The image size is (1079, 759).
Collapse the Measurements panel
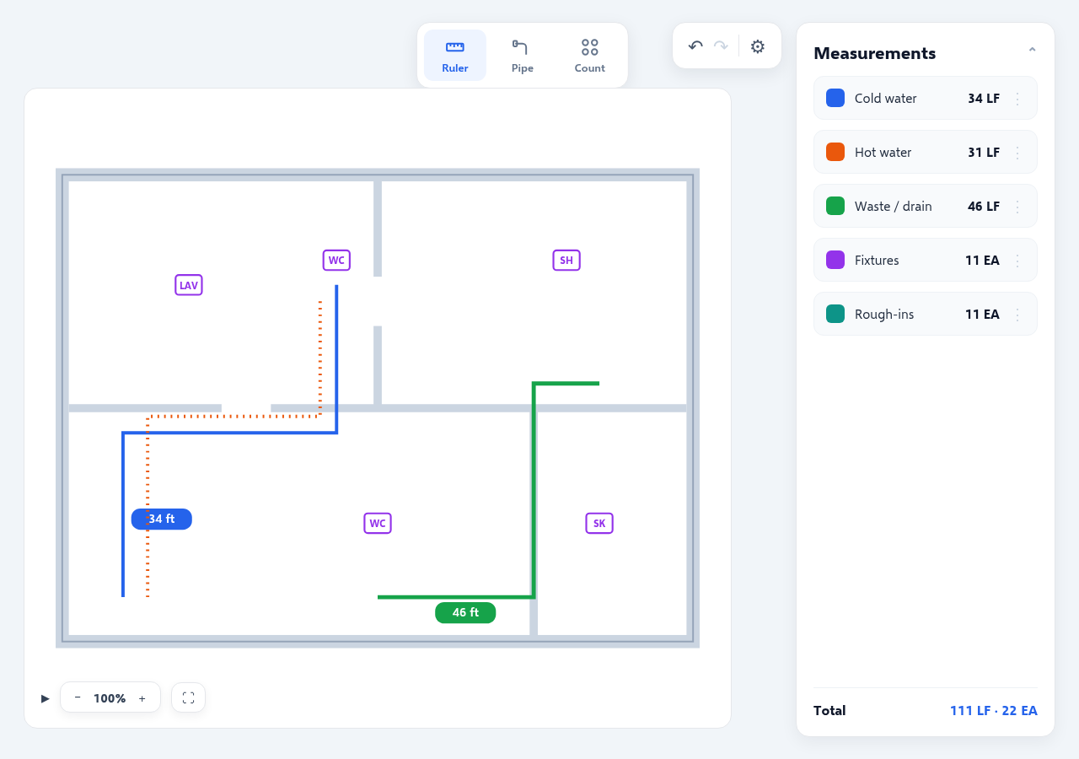(x=1032, y=52)
